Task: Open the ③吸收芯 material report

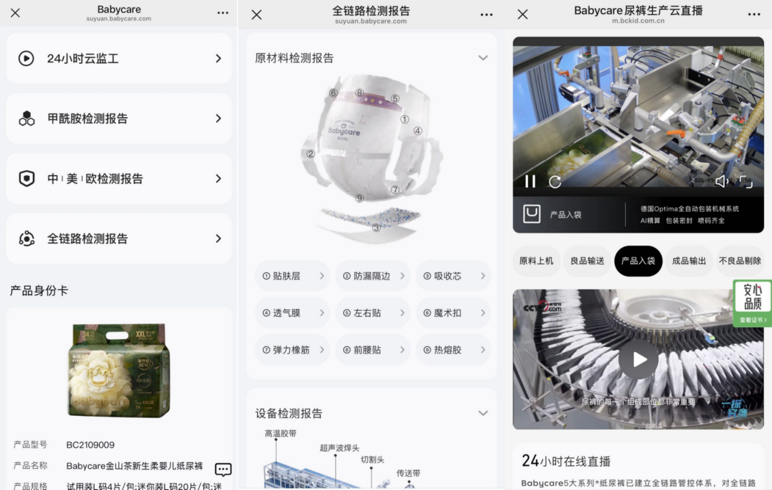Action: point(453,276)
